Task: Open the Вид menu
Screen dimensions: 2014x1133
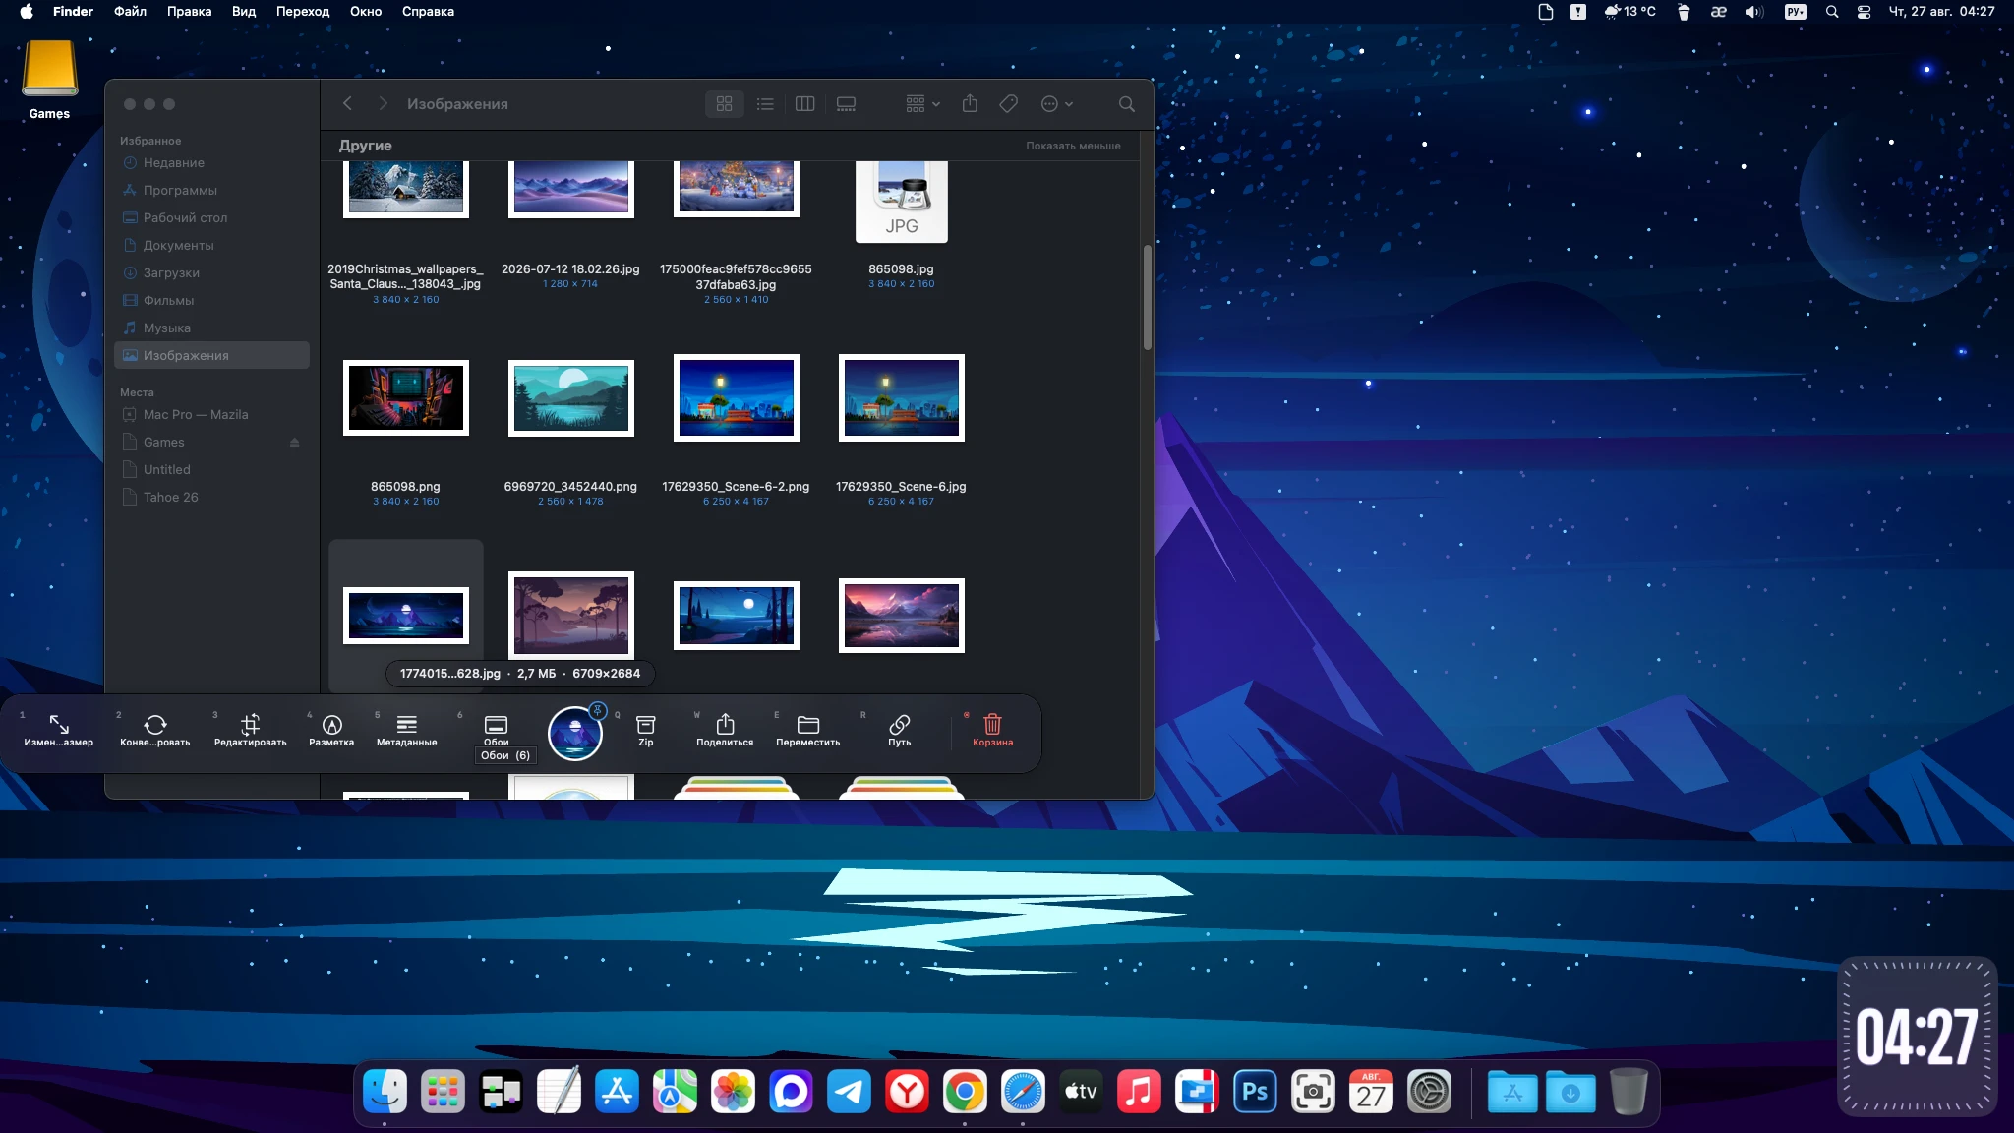Action: 244,12
